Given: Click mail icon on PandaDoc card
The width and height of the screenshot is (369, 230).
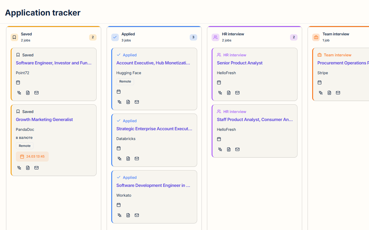Looking at the screenshot, I should coord(36,168).
